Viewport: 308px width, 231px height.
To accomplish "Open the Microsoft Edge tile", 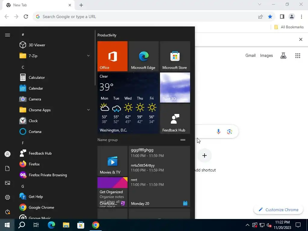I will click(x=143, y=56).
